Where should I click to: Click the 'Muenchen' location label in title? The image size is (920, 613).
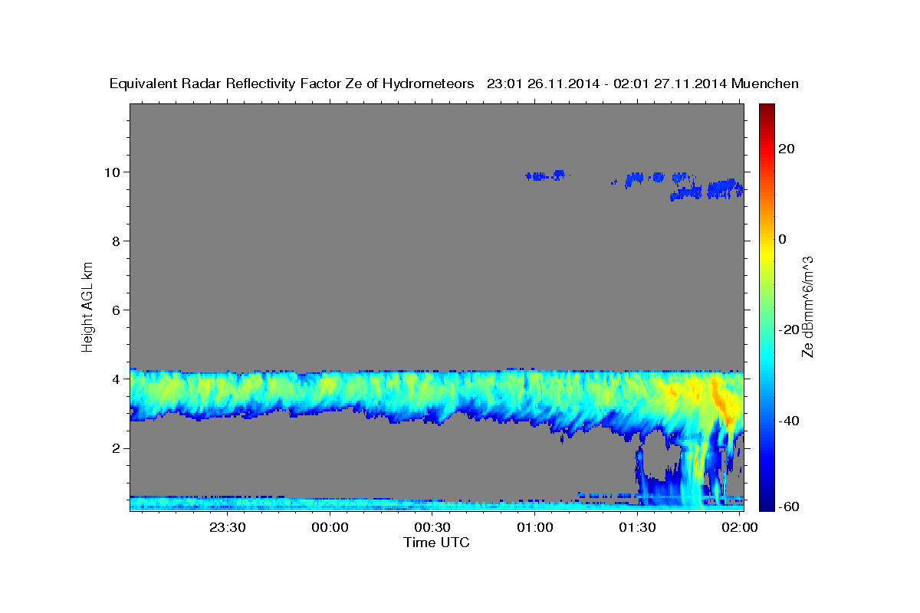(x=765, y=84)
